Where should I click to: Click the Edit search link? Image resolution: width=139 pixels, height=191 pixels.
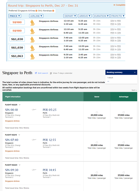[x=43, y=73]
